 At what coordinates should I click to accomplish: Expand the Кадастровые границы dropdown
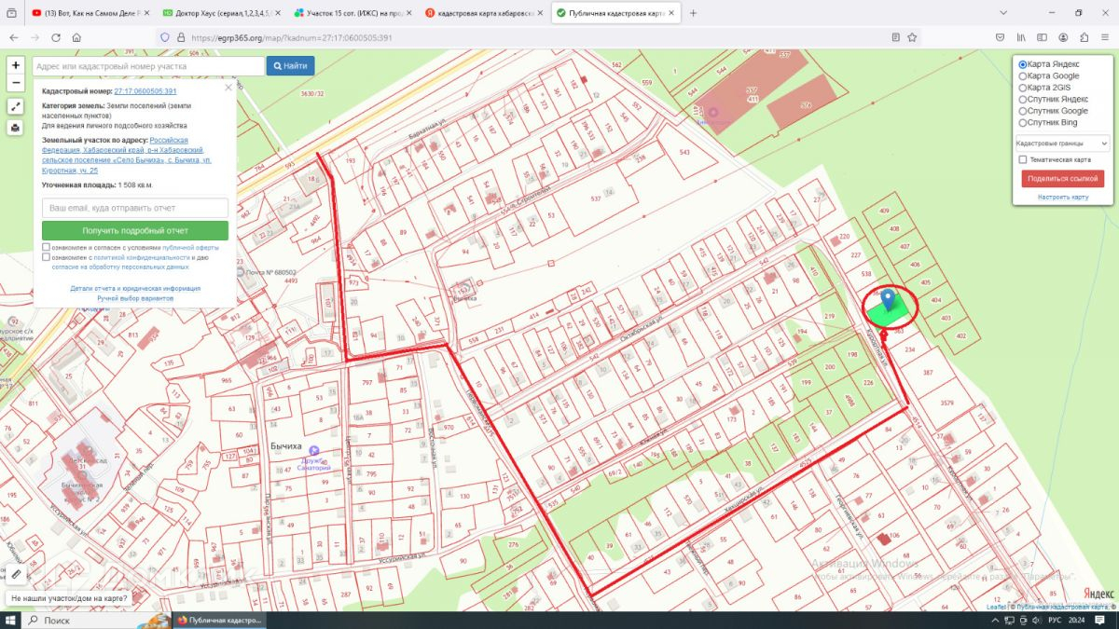tap(1062, 144)
